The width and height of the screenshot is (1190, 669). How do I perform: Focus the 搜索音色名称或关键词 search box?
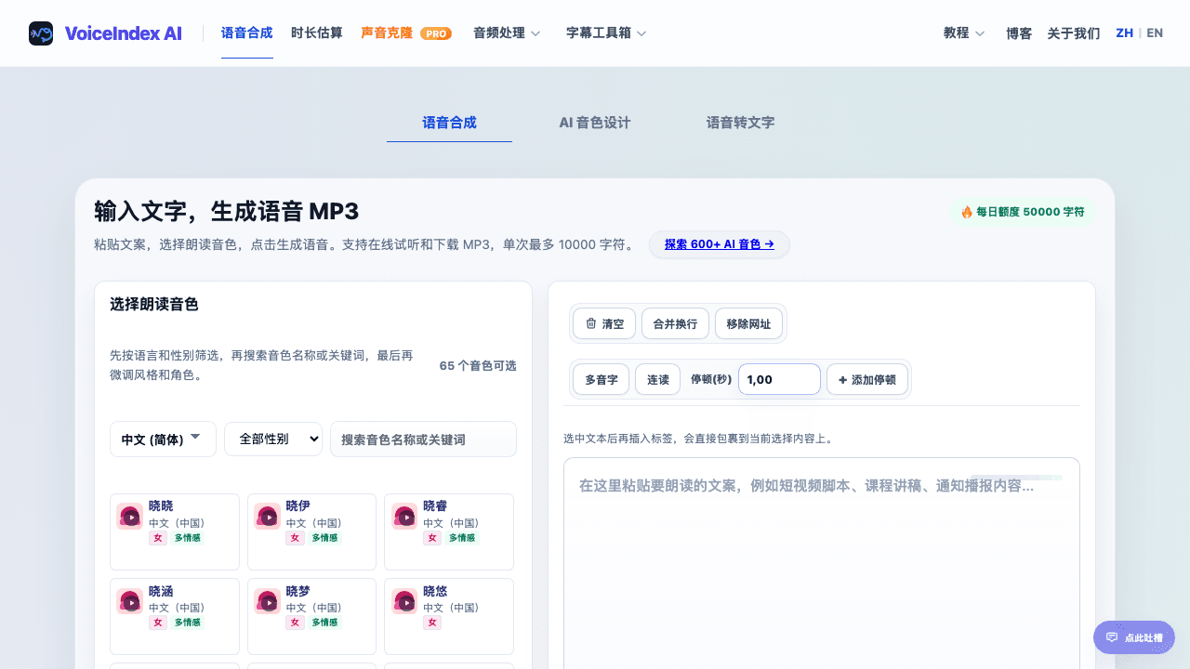[423, 439]
